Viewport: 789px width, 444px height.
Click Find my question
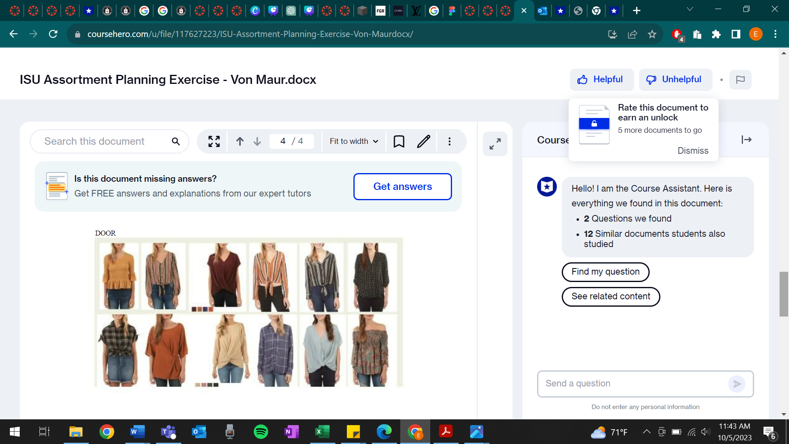pos(605,272)
